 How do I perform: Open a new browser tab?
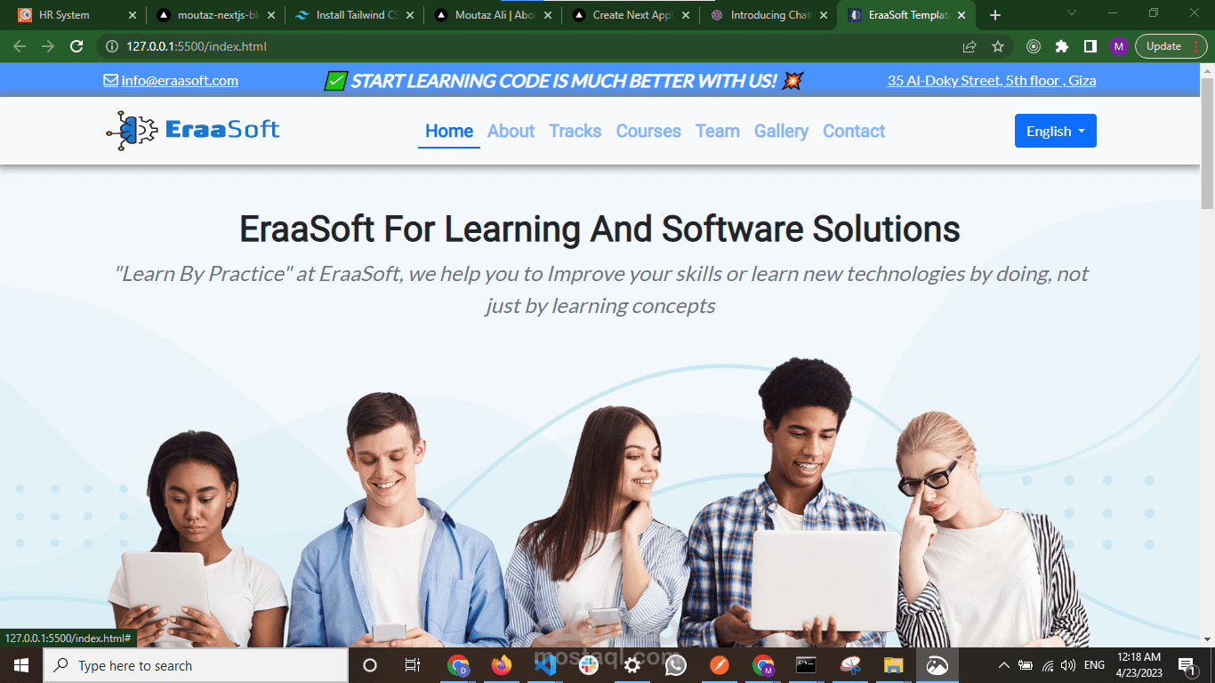click(995, 15)
